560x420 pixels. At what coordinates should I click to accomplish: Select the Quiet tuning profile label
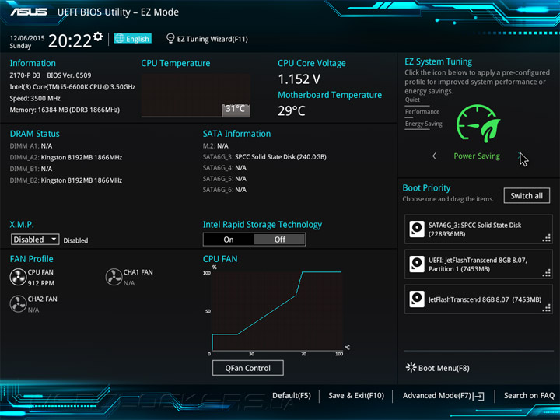[x=412, y=100]
